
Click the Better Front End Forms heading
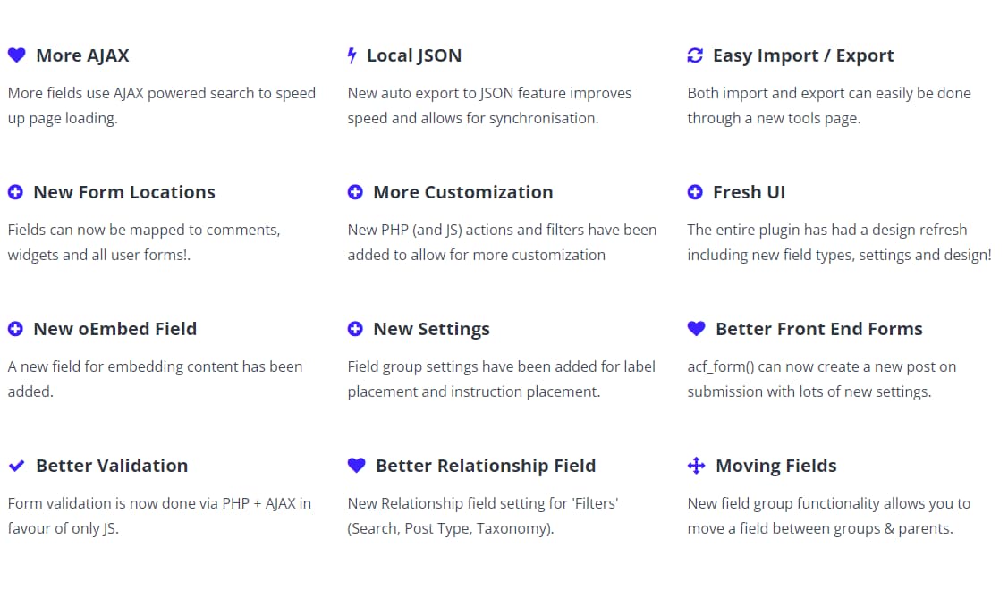pos(818,329)
